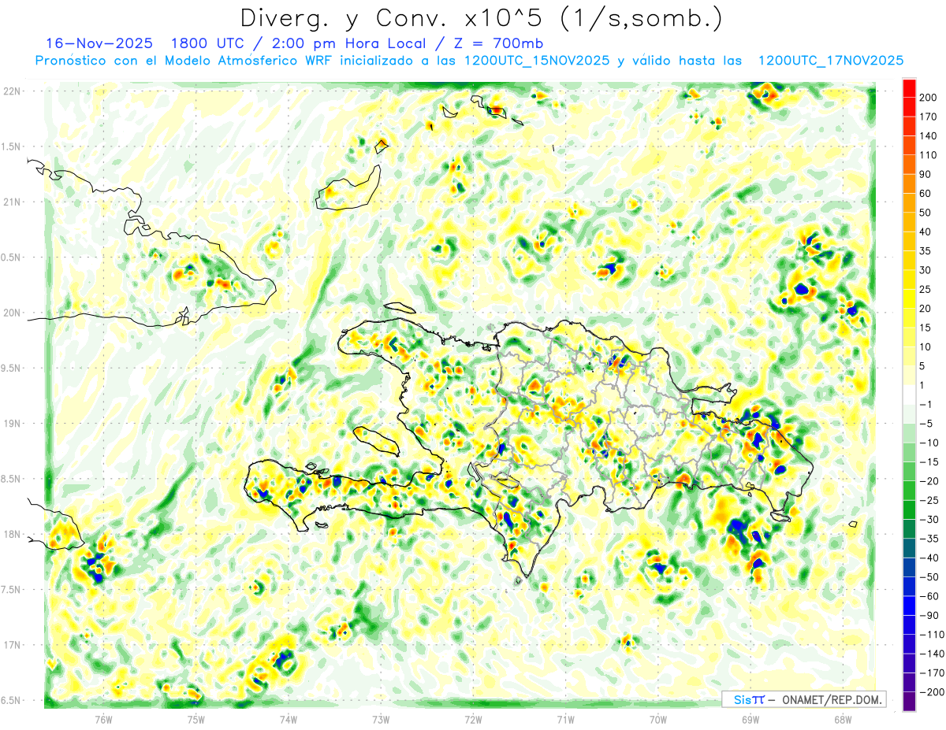Click the "17N" latitude axis label
This screenshot has height=730, width=946.
tap(12, 645)
